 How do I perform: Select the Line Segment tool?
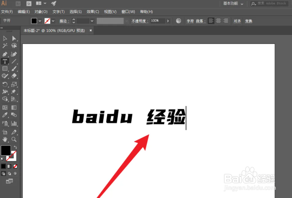14,61
